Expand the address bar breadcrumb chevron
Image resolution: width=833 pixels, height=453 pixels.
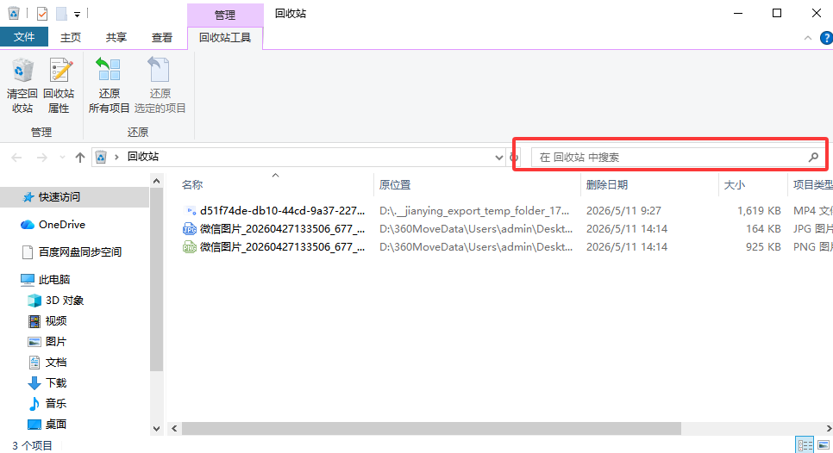pos(116,157)
